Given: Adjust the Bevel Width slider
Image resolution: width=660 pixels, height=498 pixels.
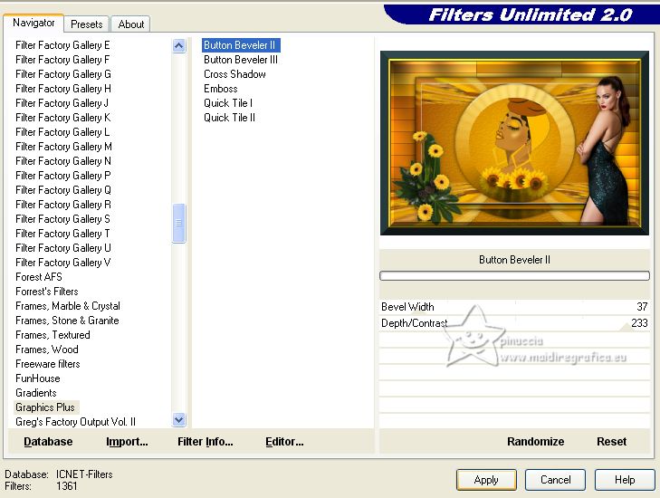Looking at the screenshot, I should click(x=514, y=307).
